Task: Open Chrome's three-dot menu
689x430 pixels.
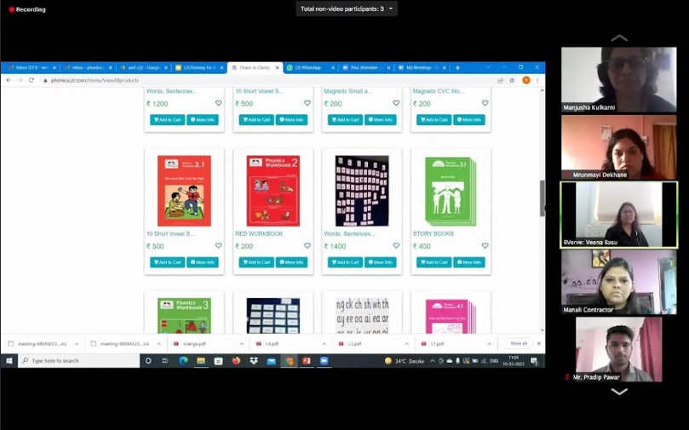Action: tap(537, 80)
